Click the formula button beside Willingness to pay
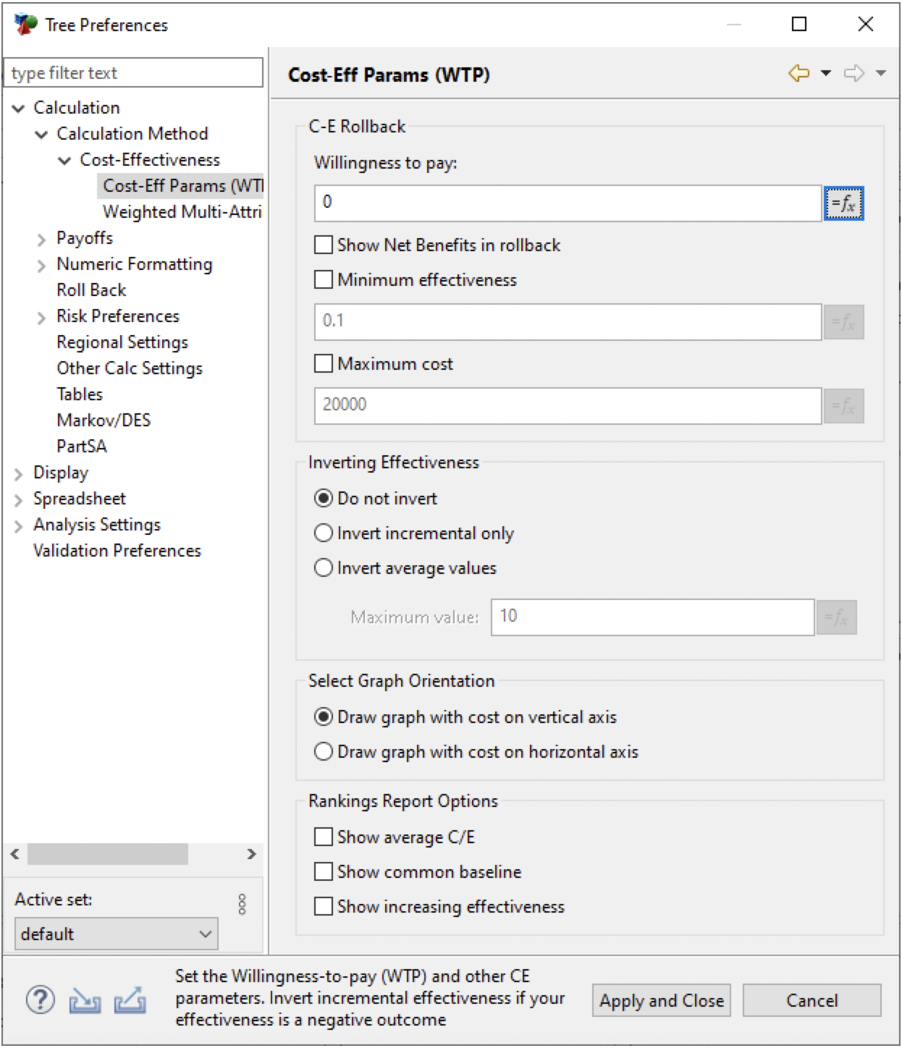Image resolution: width=902 pixels, height=1048 pixels. coord(843,203)
